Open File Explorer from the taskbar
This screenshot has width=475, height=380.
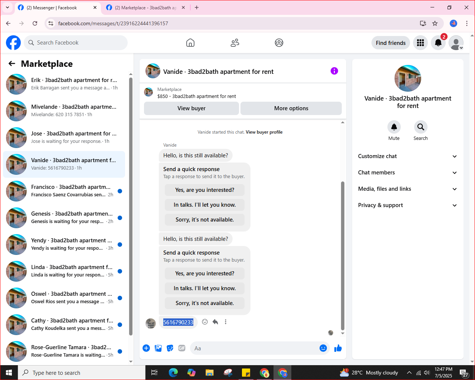209,373
